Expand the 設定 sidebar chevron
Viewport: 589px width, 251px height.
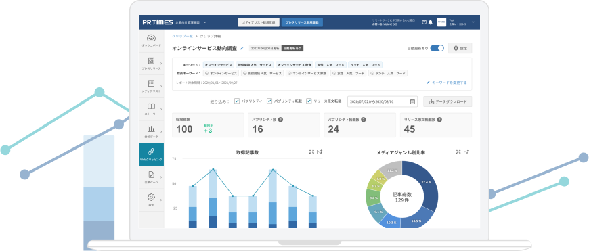[x=162, y=200]
